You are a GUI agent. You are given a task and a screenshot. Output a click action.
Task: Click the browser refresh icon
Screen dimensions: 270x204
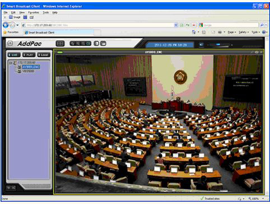(x=181, y=25)
